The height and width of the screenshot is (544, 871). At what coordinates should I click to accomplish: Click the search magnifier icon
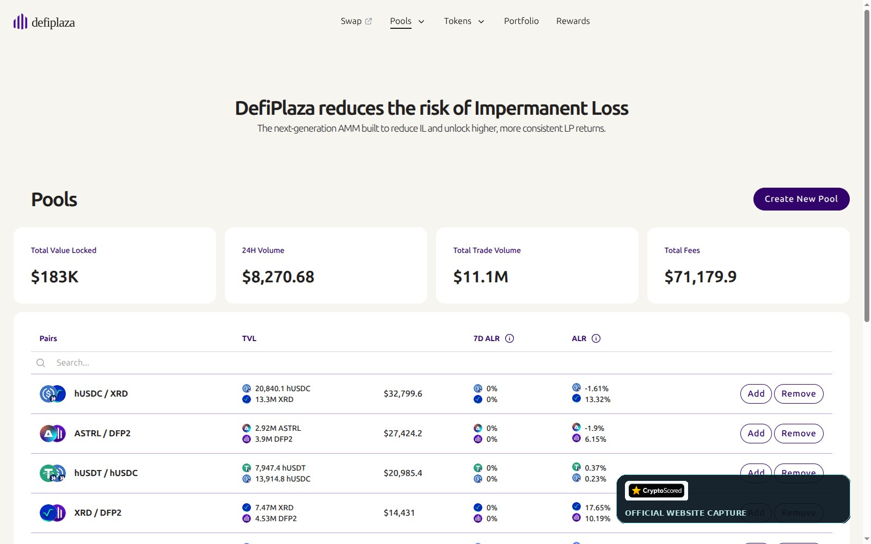[41, 363]
